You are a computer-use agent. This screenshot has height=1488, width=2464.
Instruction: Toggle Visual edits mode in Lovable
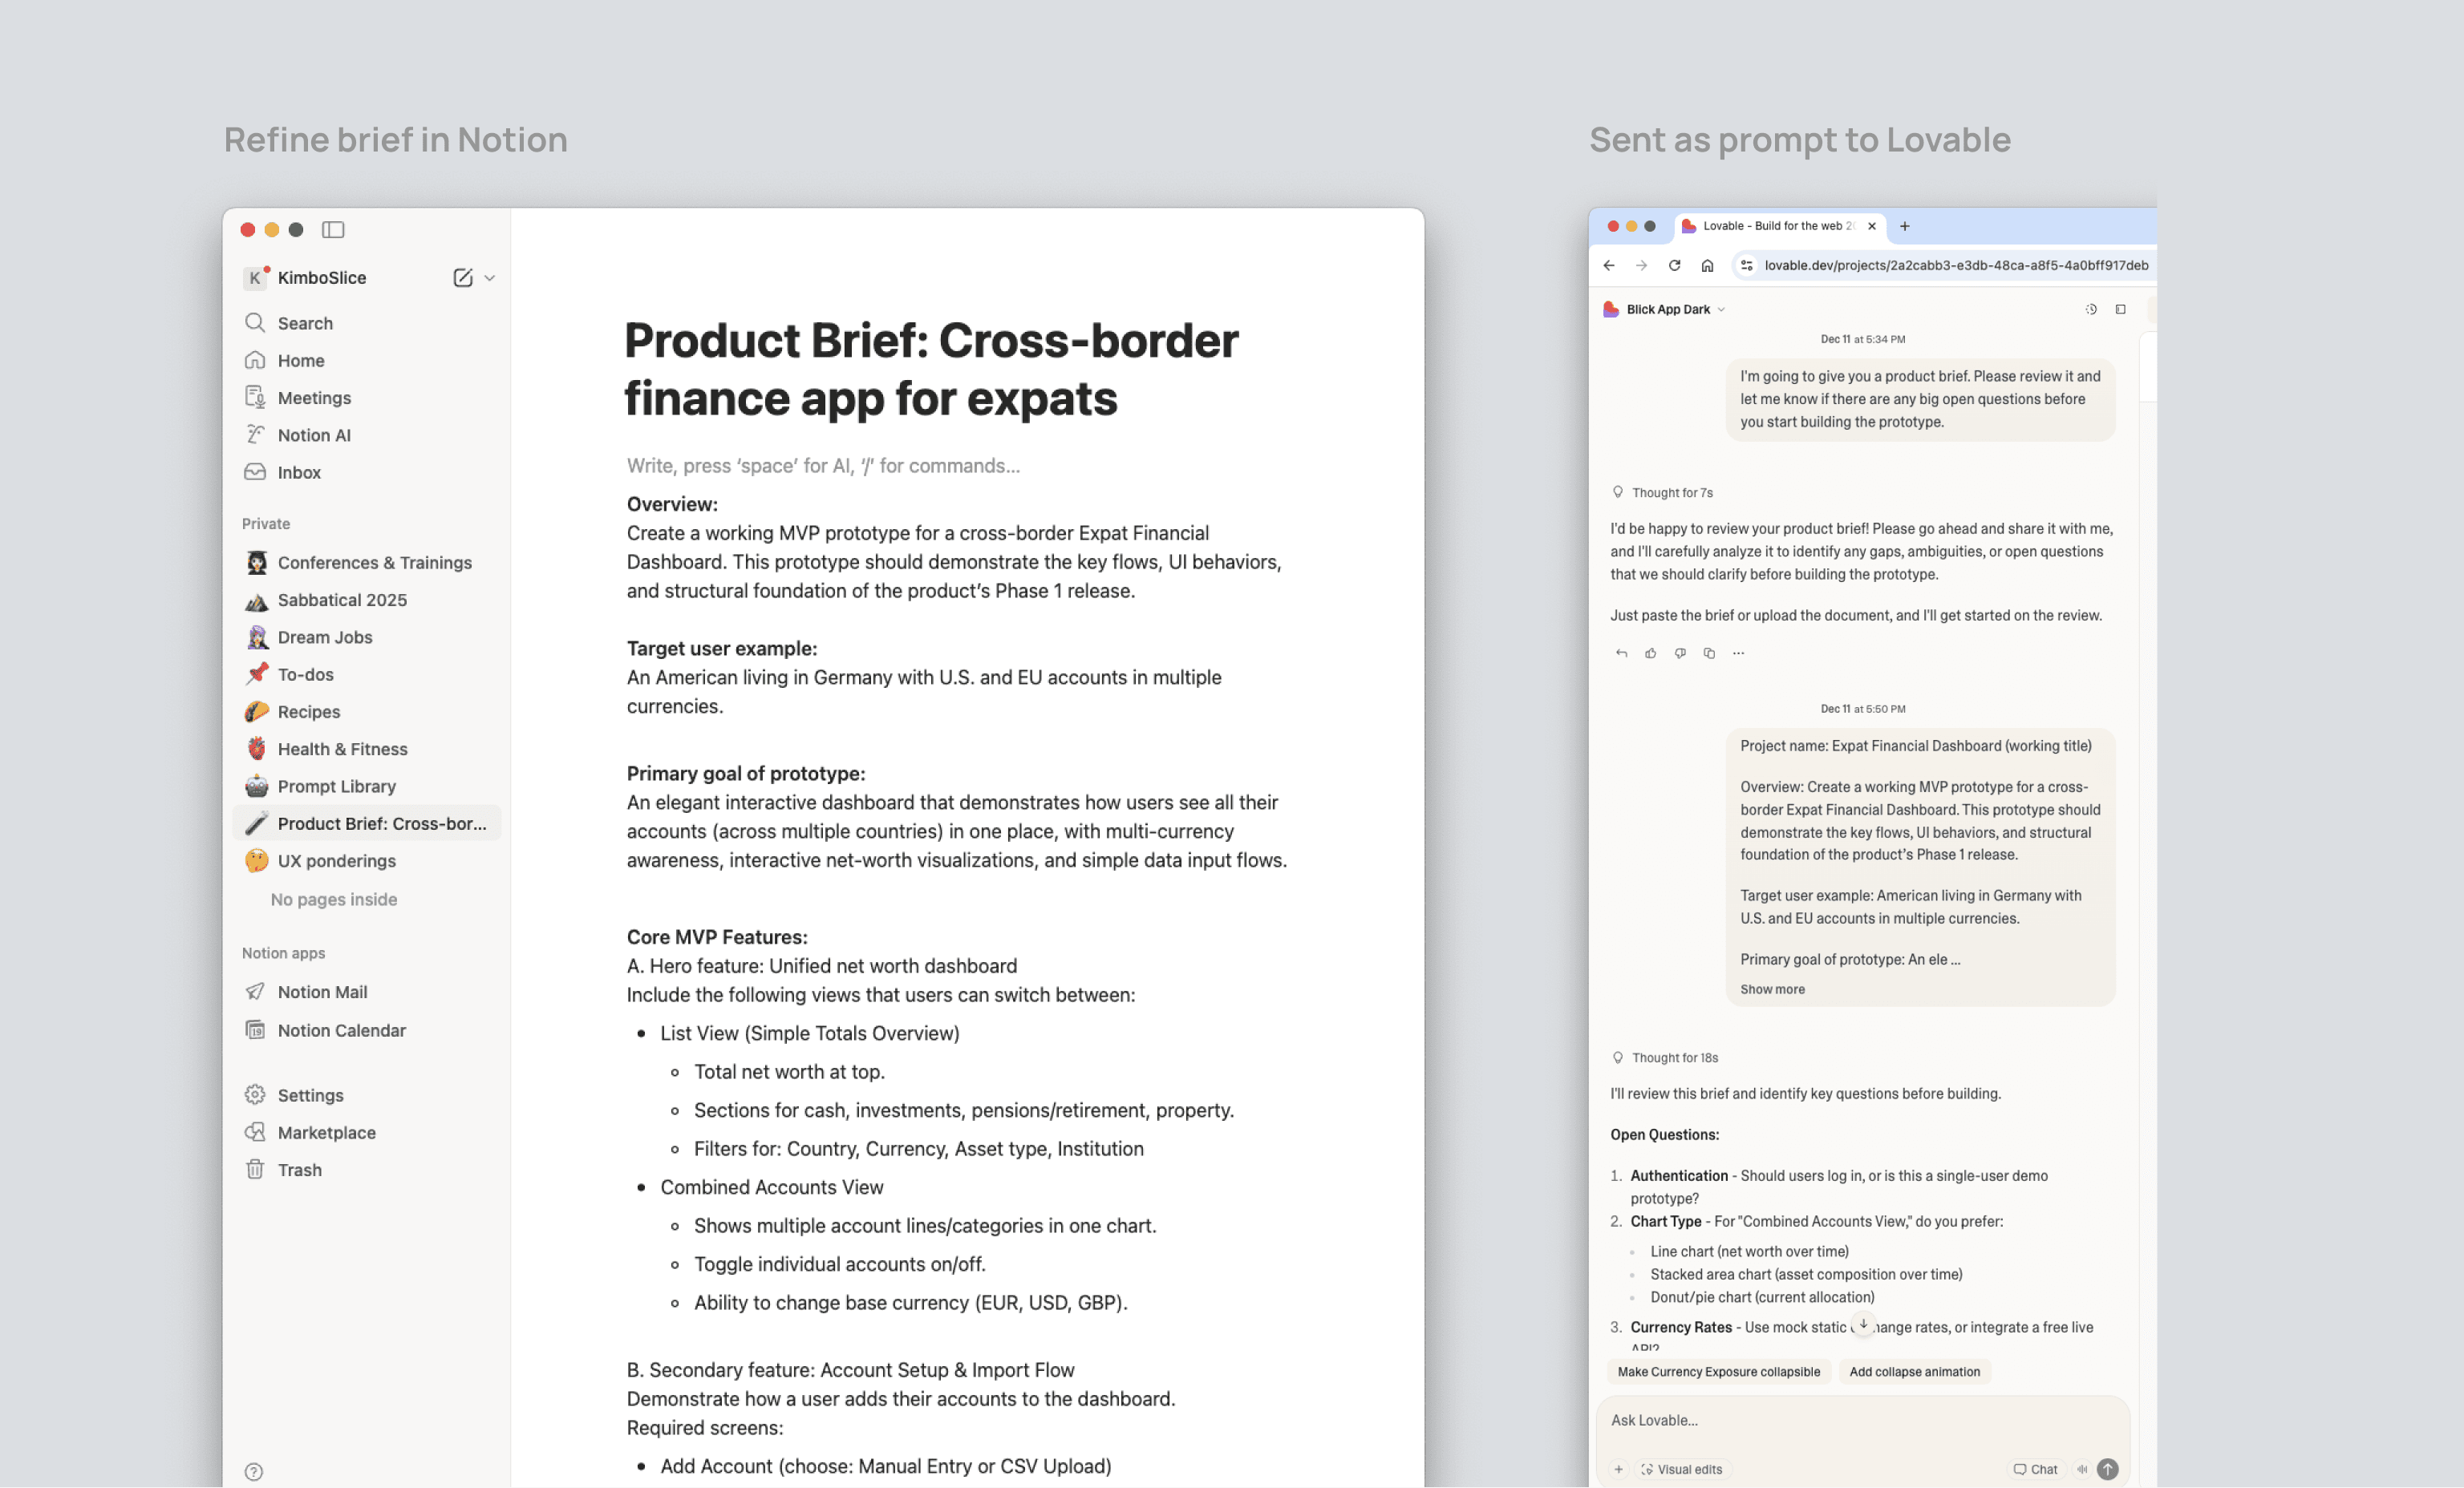pos(1681,1469)
